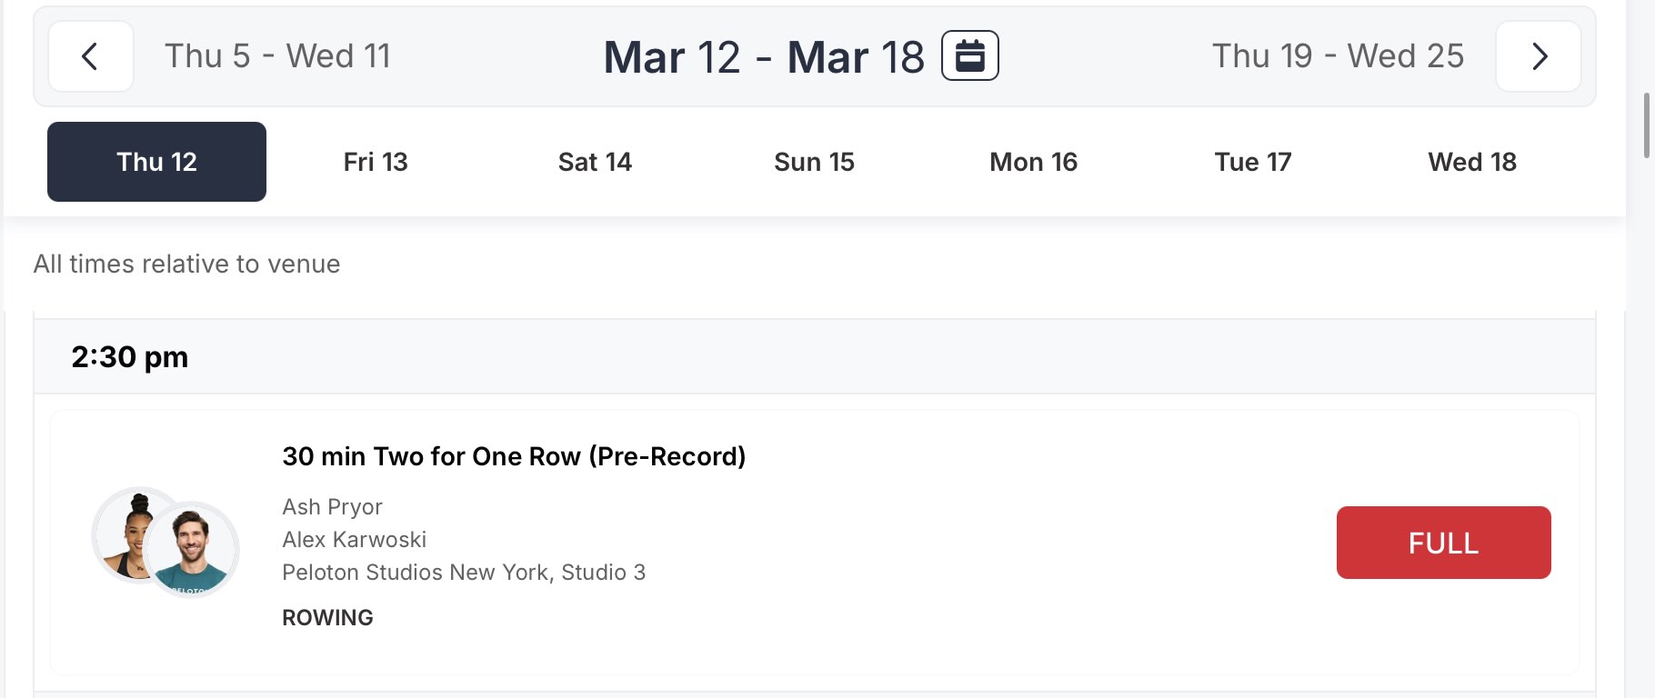The image size is (1655, 698).
Task: Open the 30 min Two for One Row class
Action: coord(514,456)
